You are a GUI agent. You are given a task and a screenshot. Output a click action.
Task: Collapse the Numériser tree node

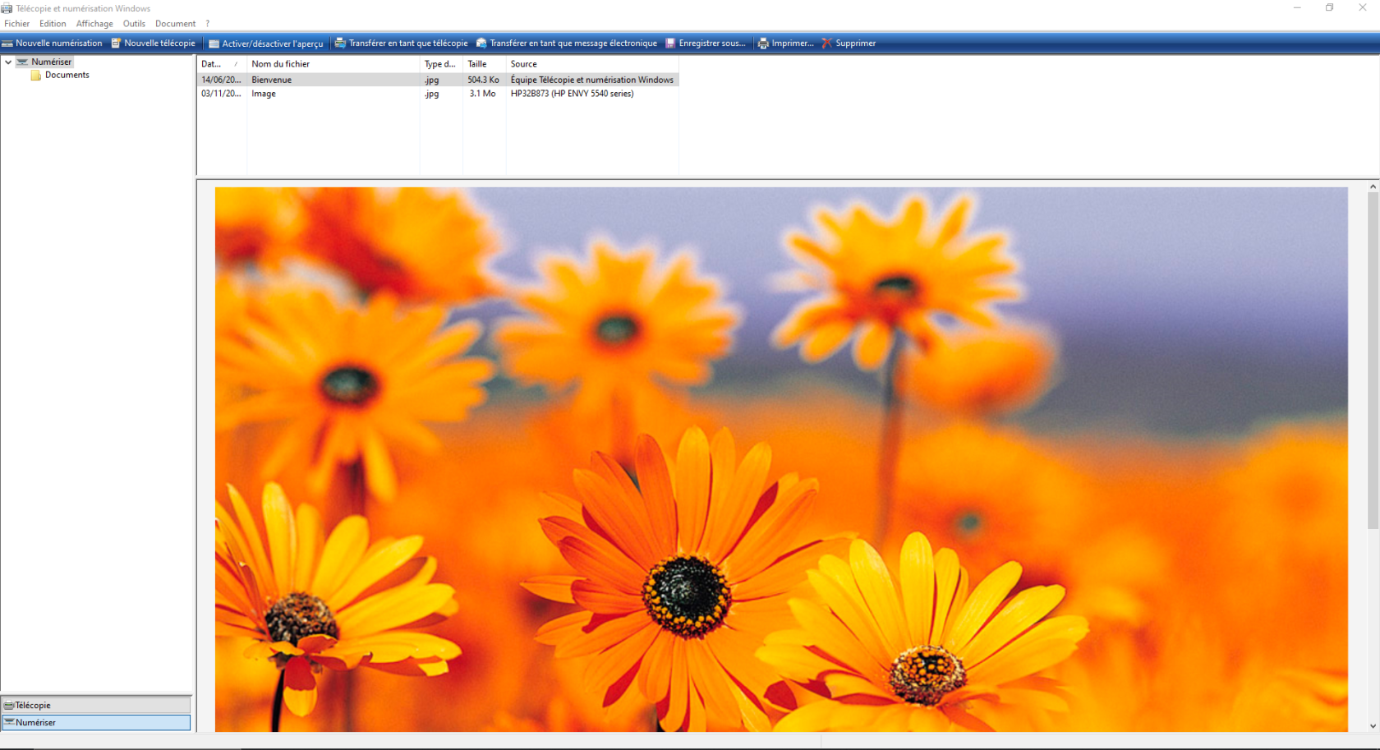8,62
